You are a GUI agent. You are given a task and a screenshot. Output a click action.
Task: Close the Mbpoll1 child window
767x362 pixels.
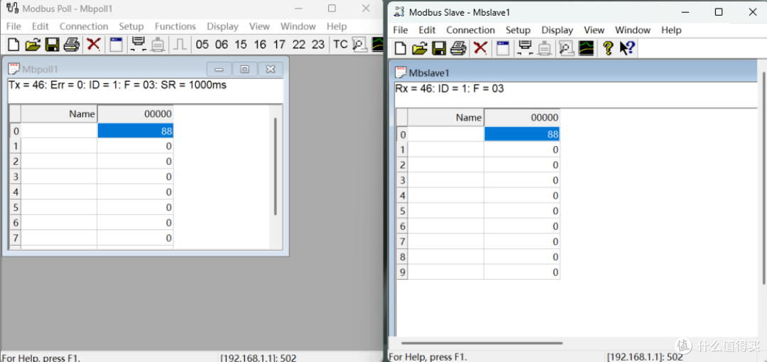[271, 70]
